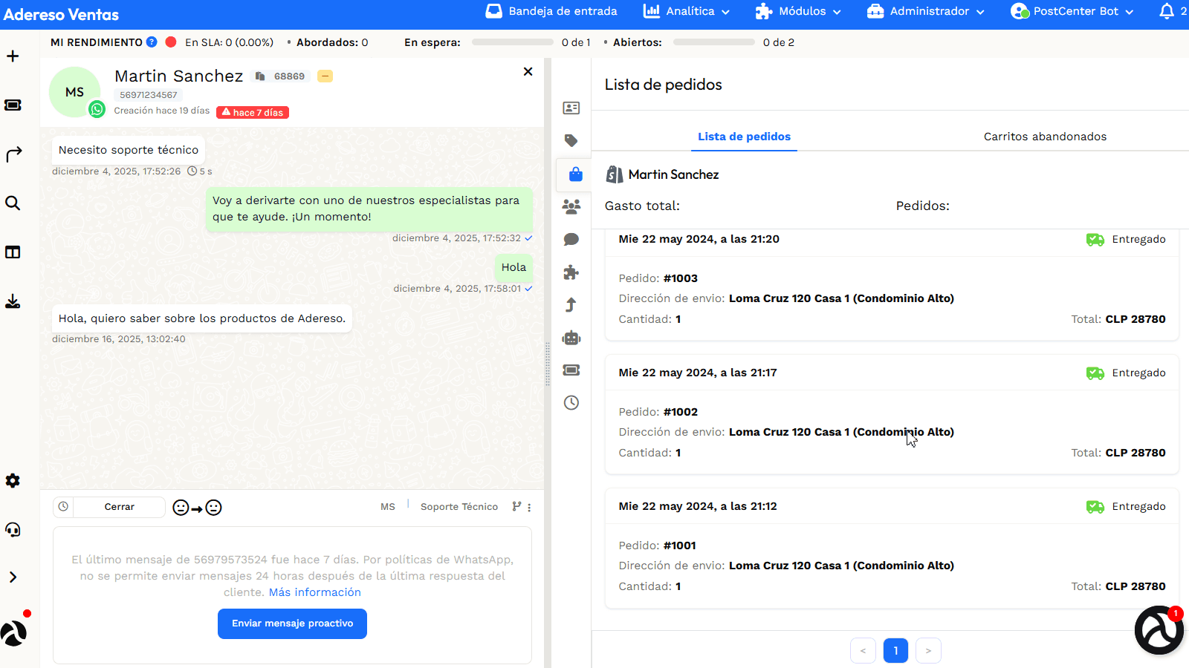
Task: Open the puzzle piece integrations panel icon
Action: coord(571,272)
